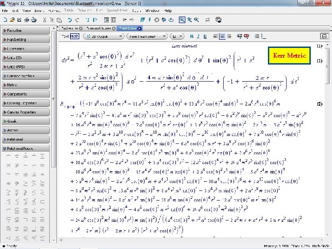The image size is (332, 249).
Task: Debug the current operation
Action: 164,20
